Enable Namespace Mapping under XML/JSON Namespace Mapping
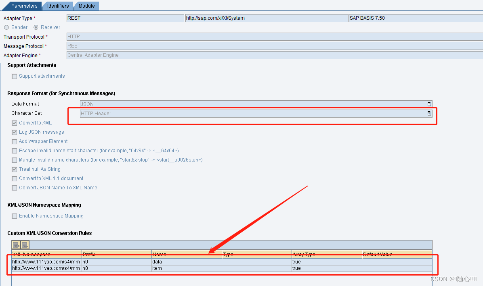This screenshot has height=286, width=483. [x=15, y=216]
